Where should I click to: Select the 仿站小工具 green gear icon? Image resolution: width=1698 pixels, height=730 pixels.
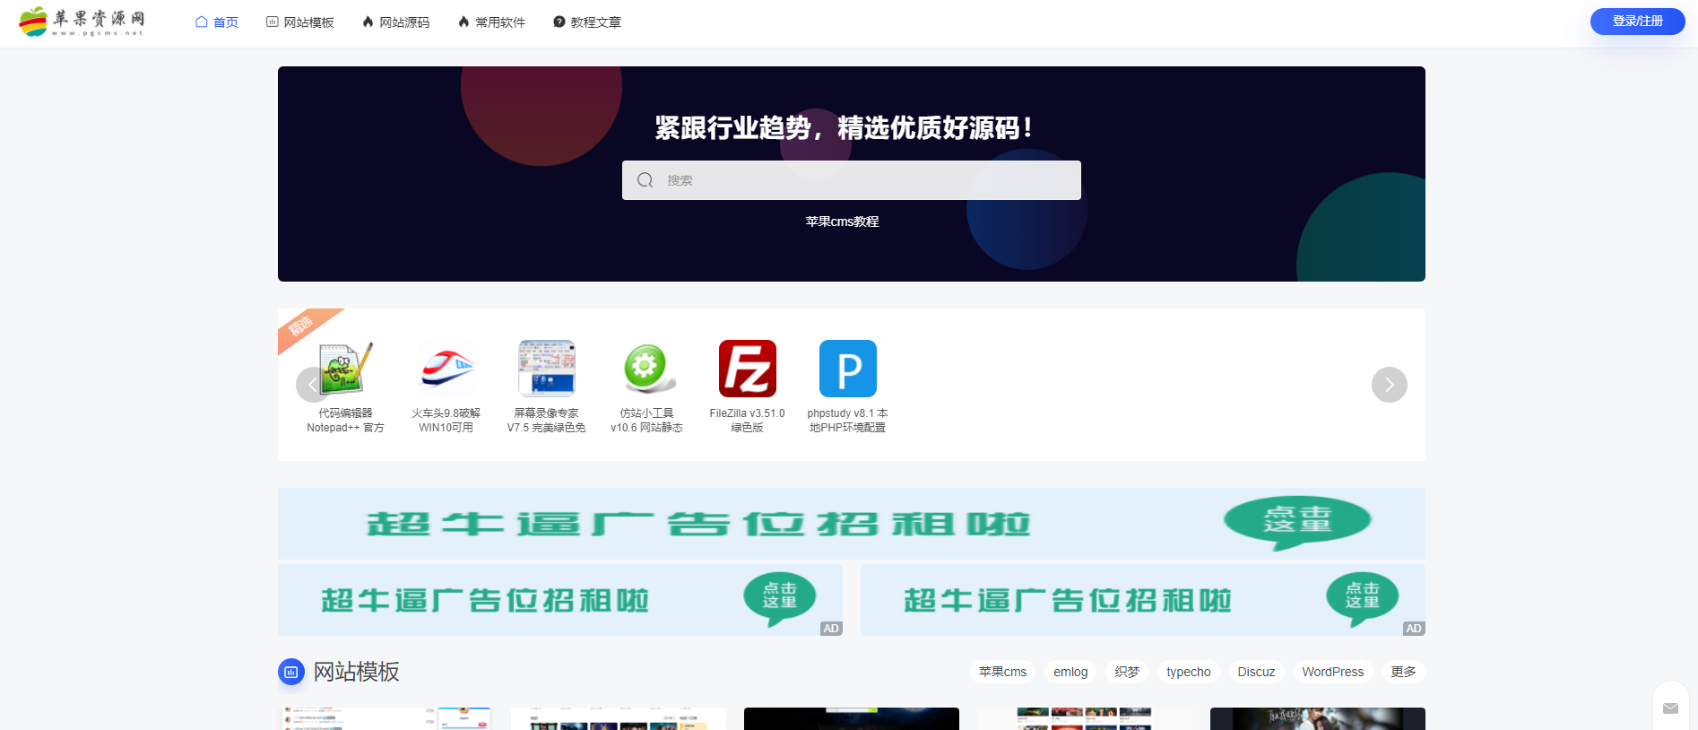(x=646, y=369)
